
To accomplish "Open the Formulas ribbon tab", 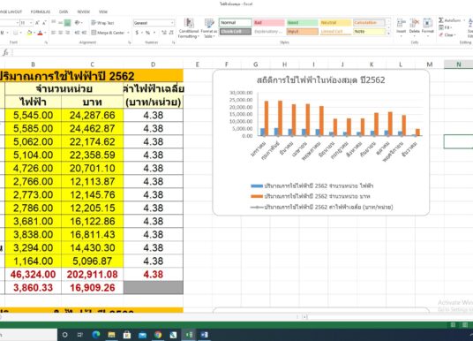I will [x=41, y=11].
